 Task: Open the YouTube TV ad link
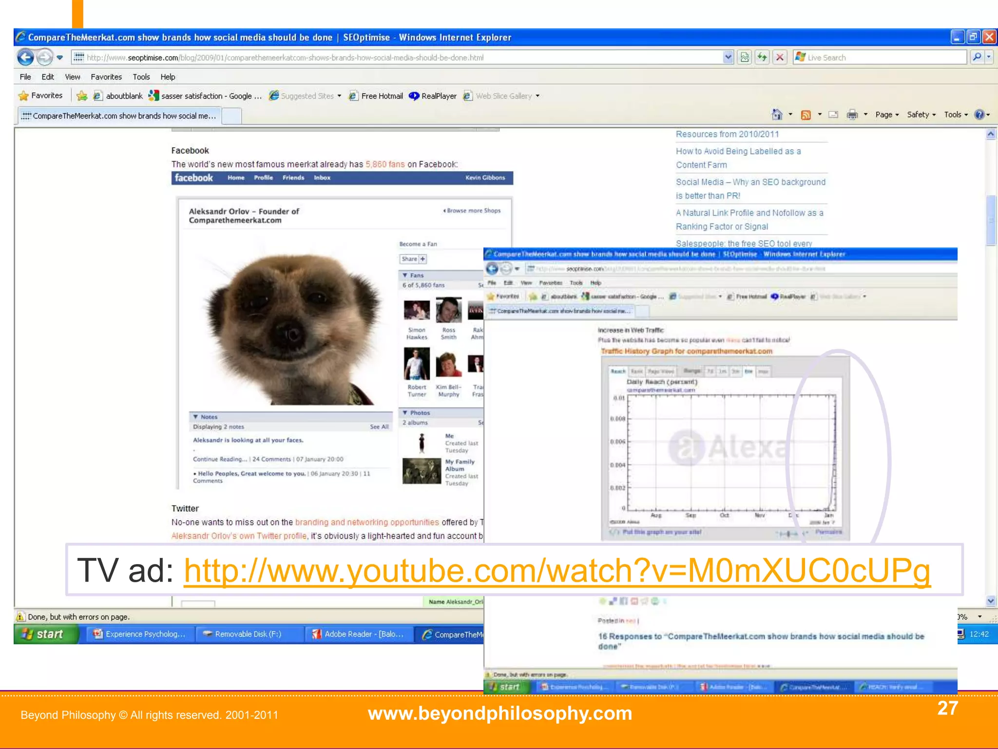pos(557,571)
